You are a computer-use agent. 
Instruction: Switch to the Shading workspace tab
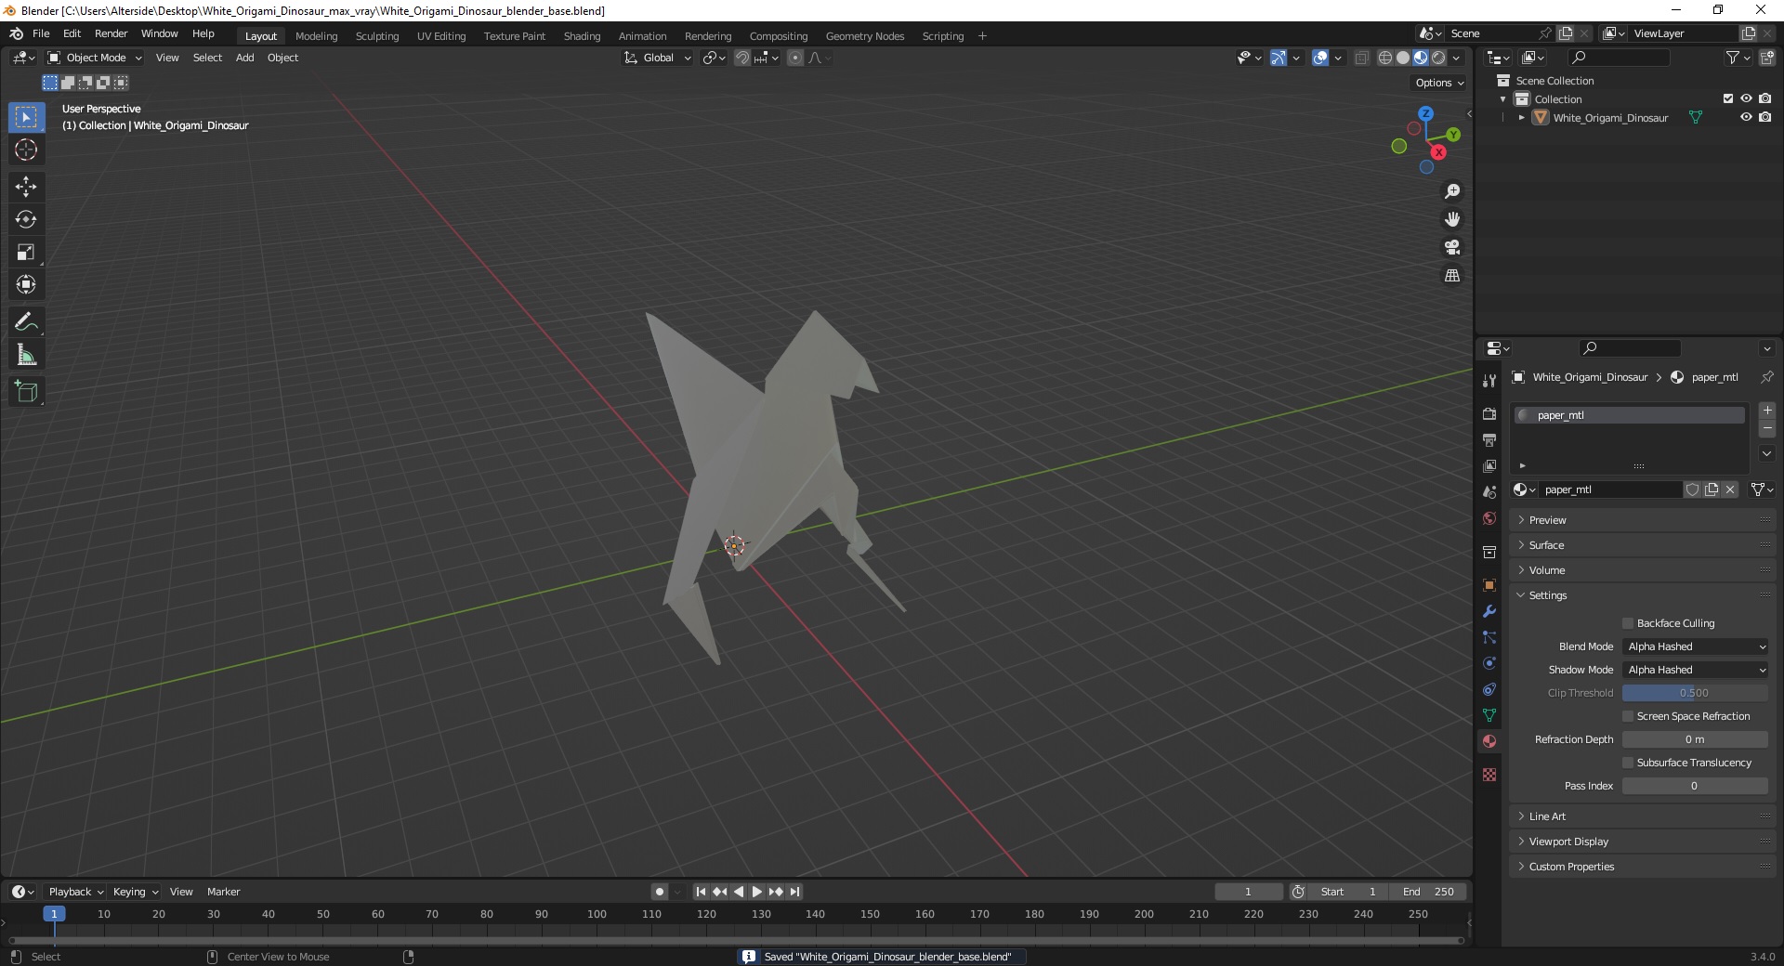582,36
